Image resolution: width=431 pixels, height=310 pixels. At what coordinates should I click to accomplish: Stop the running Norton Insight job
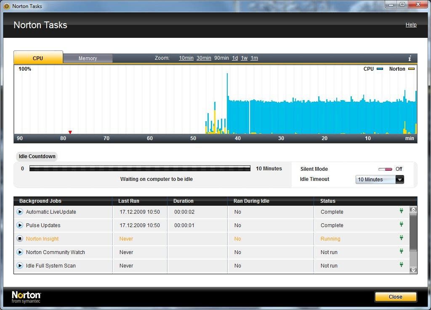pos(19,238)
